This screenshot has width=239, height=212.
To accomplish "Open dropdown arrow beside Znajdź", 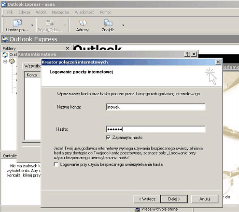I will pyautogui.click(x=123, y=25).
